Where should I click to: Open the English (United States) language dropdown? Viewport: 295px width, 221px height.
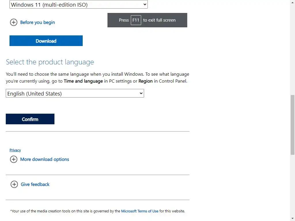point(75,94)
